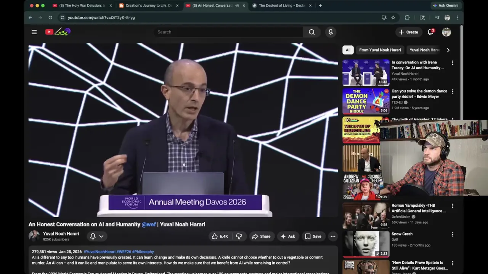The height and width of the screenshot is (274, 488).
Task: Click the Ask button
Action: 288,236
